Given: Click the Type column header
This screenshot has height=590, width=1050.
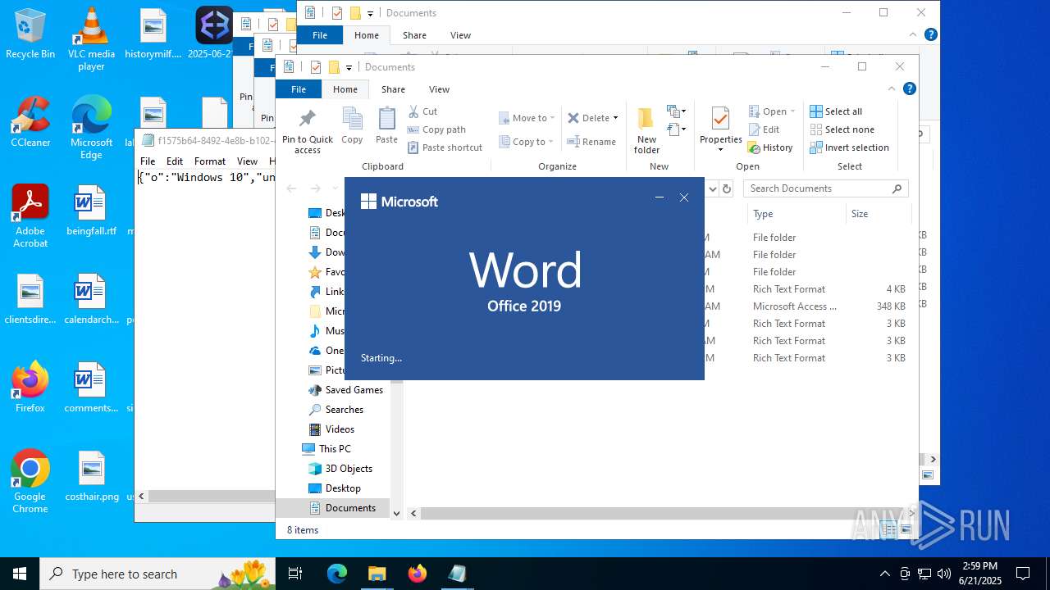Looking at the screenshot, I should click(x=796, y=214).
